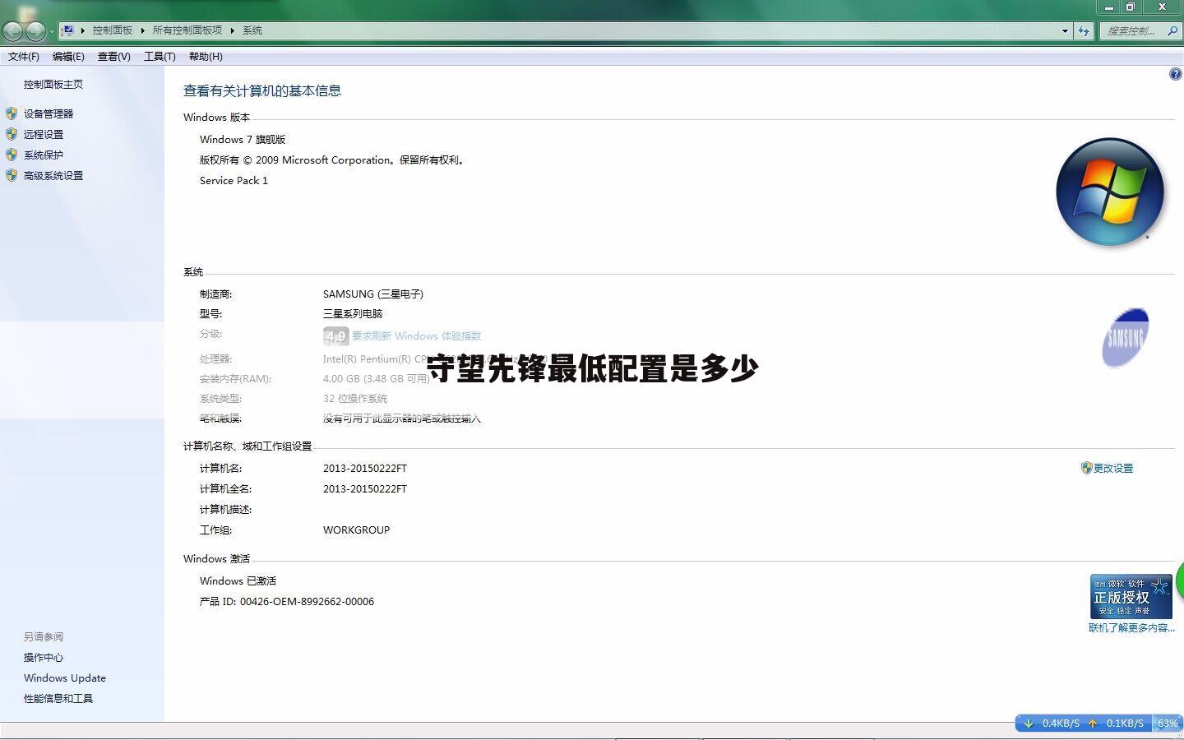Open the address bar history dropdown
The height and width of the screenshot is (740, 1184).
coord(1065,31)
